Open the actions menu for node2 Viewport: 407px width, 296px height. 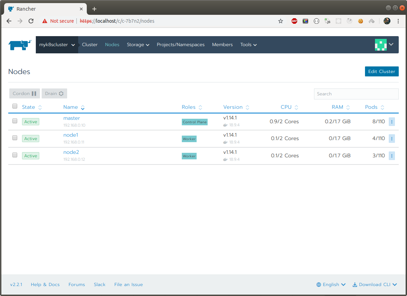coord(392,156)
